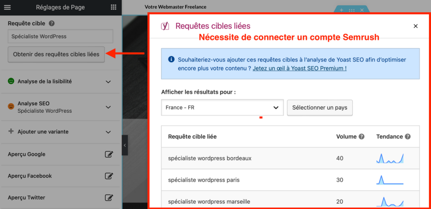431x209 pixels.
Task: Click Sélectionner un pays button
Action: click(319, 108)
